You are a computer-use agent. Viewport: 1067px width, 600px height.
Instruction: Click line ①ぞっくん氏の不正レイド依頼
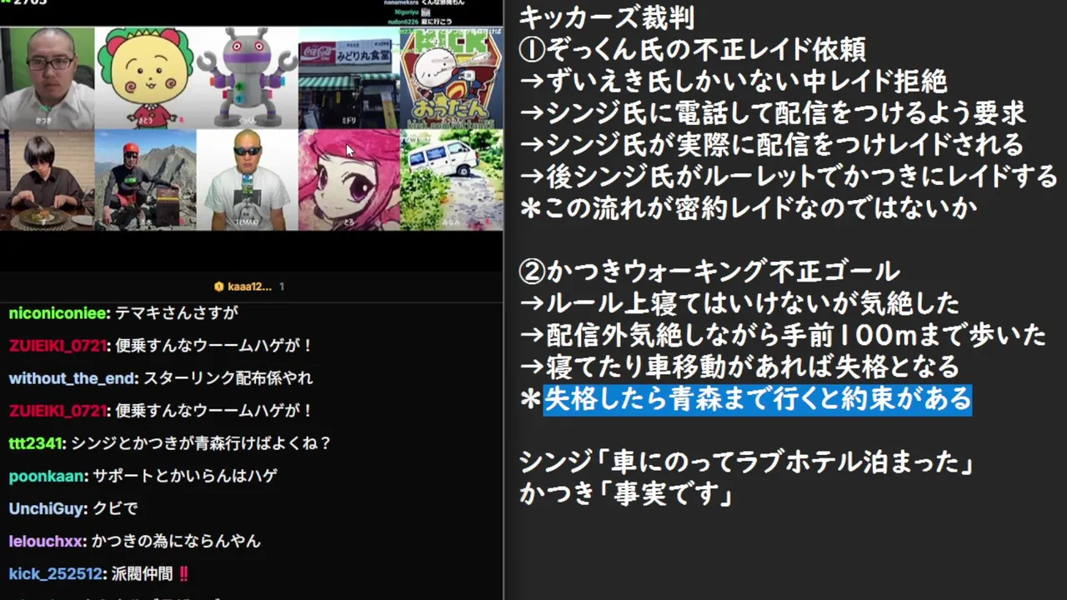(x=692, y=49)
